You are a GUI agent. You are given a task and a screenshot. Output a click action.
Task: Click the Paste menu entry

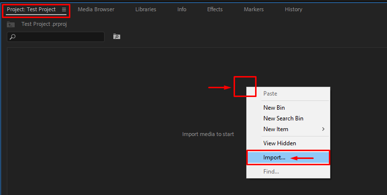[270, 94]
